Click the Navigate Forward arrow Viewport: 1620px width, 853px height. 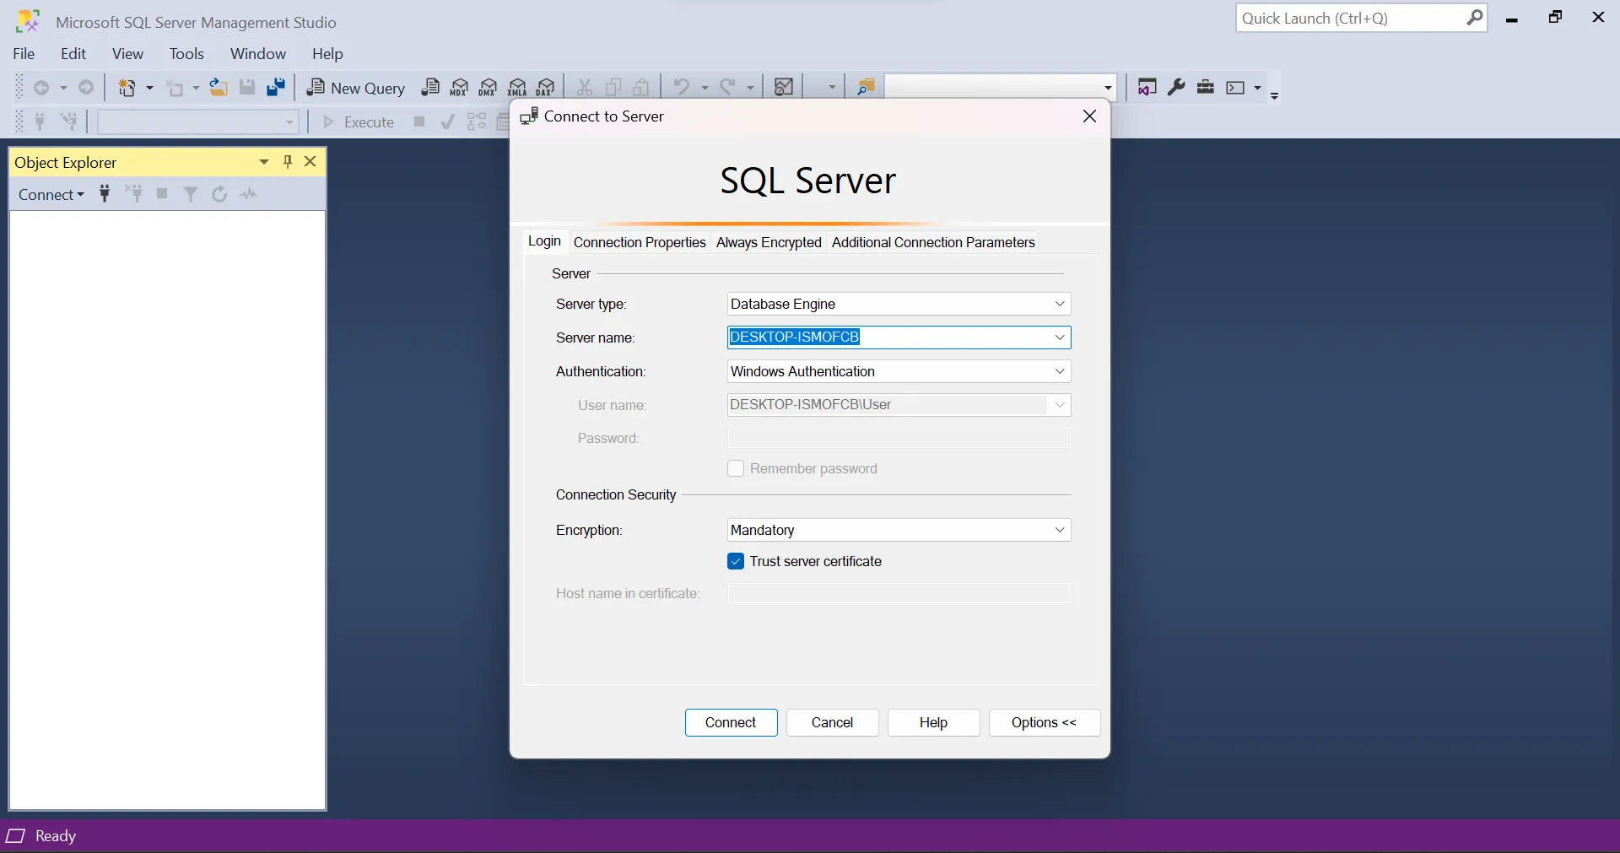click(x=86, y=87)
